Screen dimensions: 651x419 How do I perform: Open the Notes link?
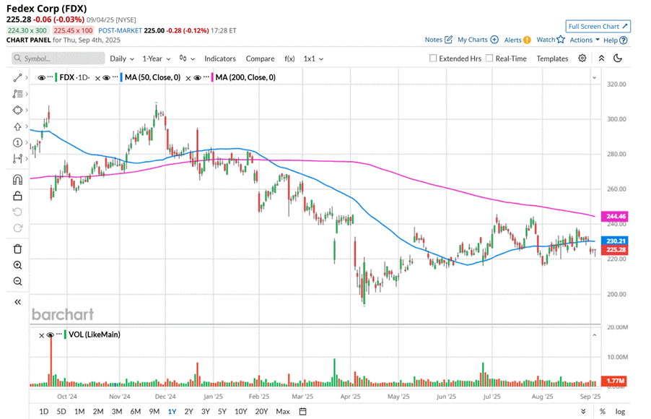pos(438,40)
